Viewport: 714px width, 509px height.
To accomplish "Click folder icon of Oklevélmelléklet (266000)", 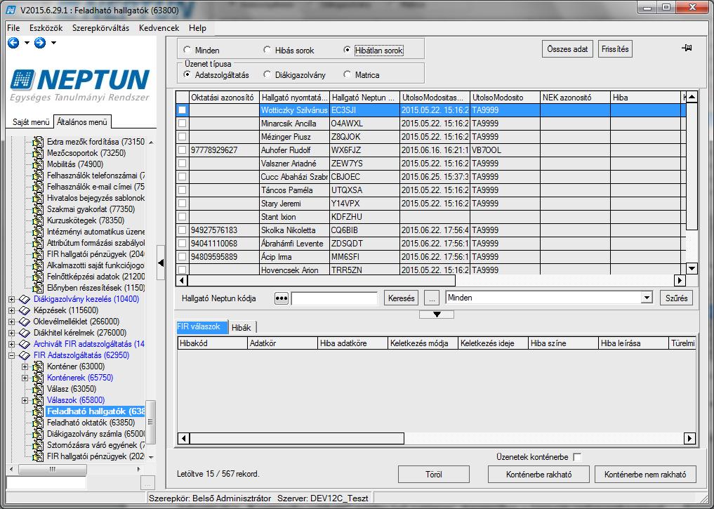I will coord(25,322).
